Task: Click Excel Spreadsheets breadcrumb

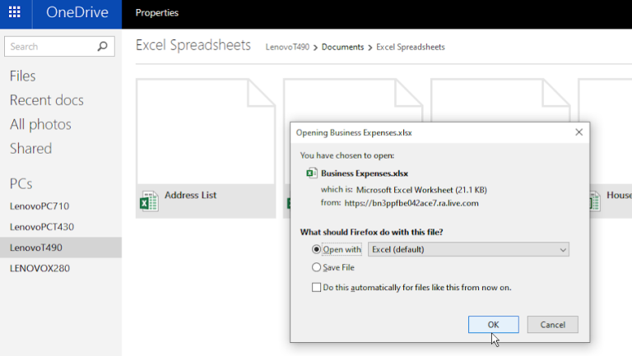Action: coord(411,47)
